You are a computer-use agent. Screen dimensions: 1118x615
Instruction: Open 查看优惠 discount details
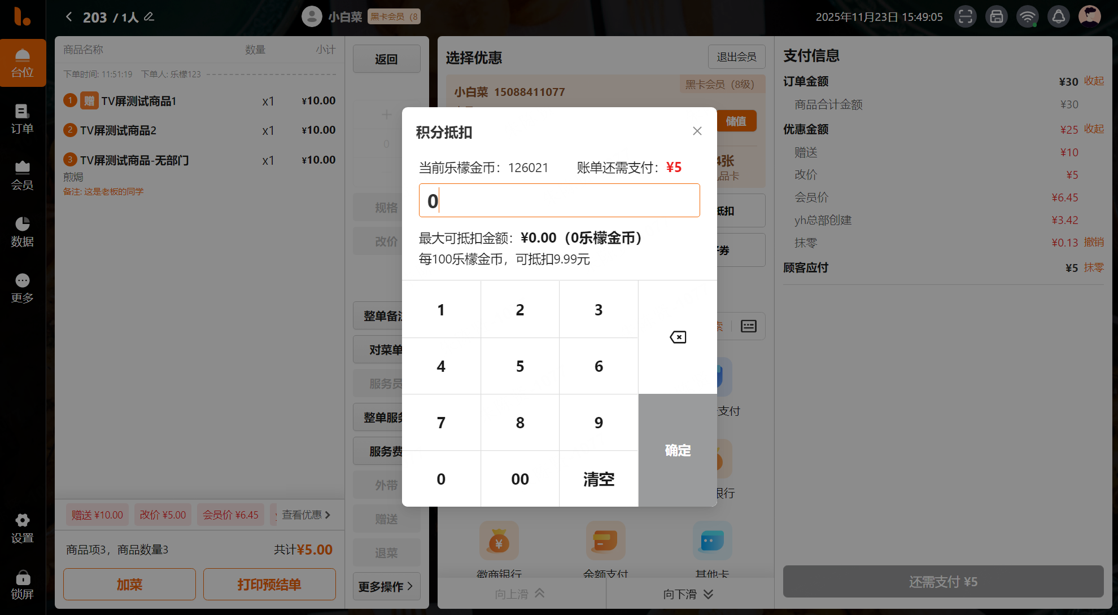[x=306, y=515]
